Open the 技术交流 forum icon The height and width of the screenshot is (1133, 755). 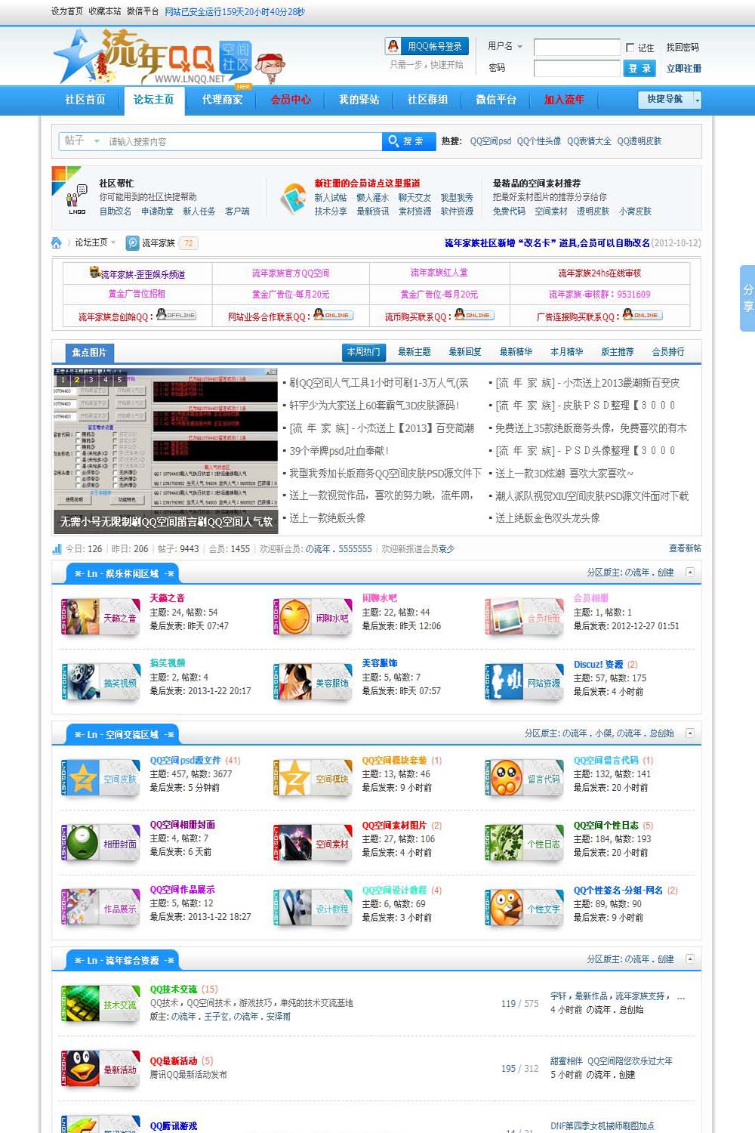point(100,1005)
